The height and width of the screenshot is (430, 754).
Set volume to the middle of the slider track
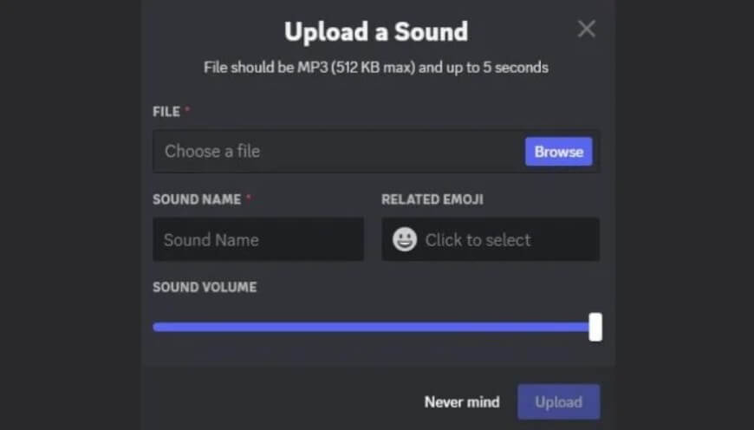pyautogui.click(x=374, y=327)
